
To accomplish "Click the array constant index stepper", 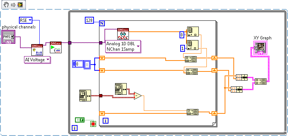I will pos(74,64).
